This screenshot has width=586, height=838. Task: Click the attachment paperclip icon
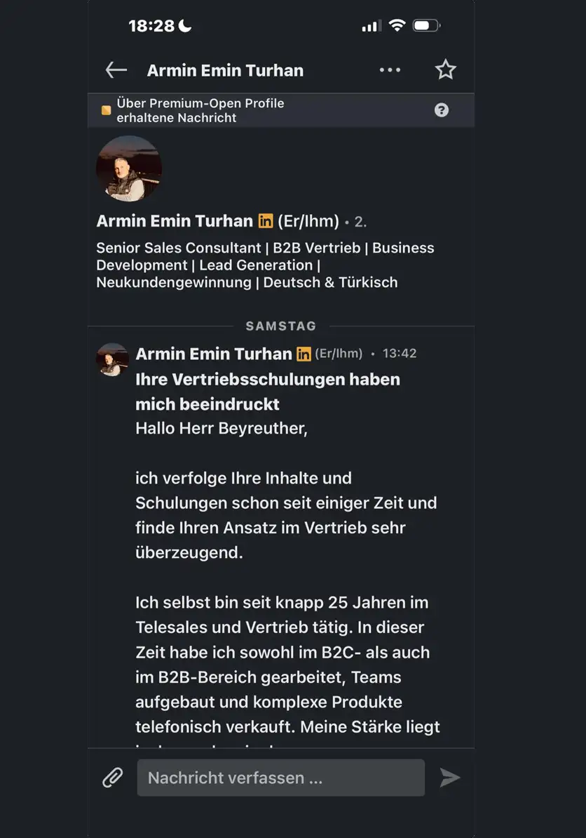(x=113, y=778)
